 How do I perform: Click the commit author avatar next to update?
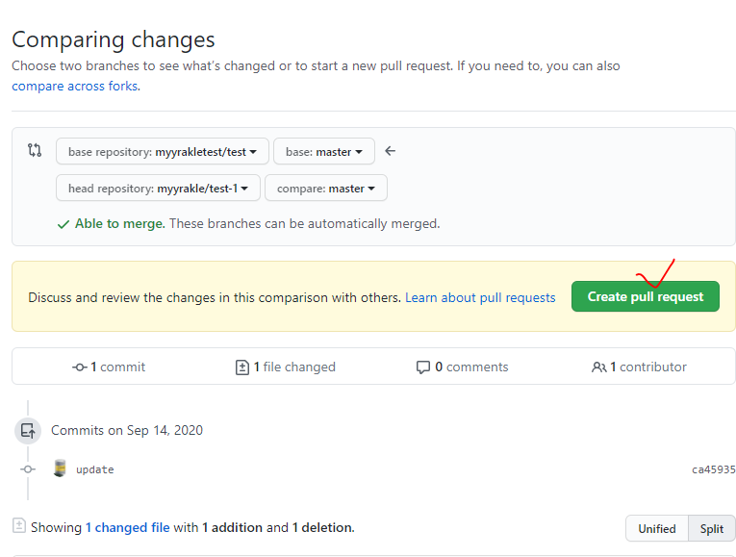[60, 468]
